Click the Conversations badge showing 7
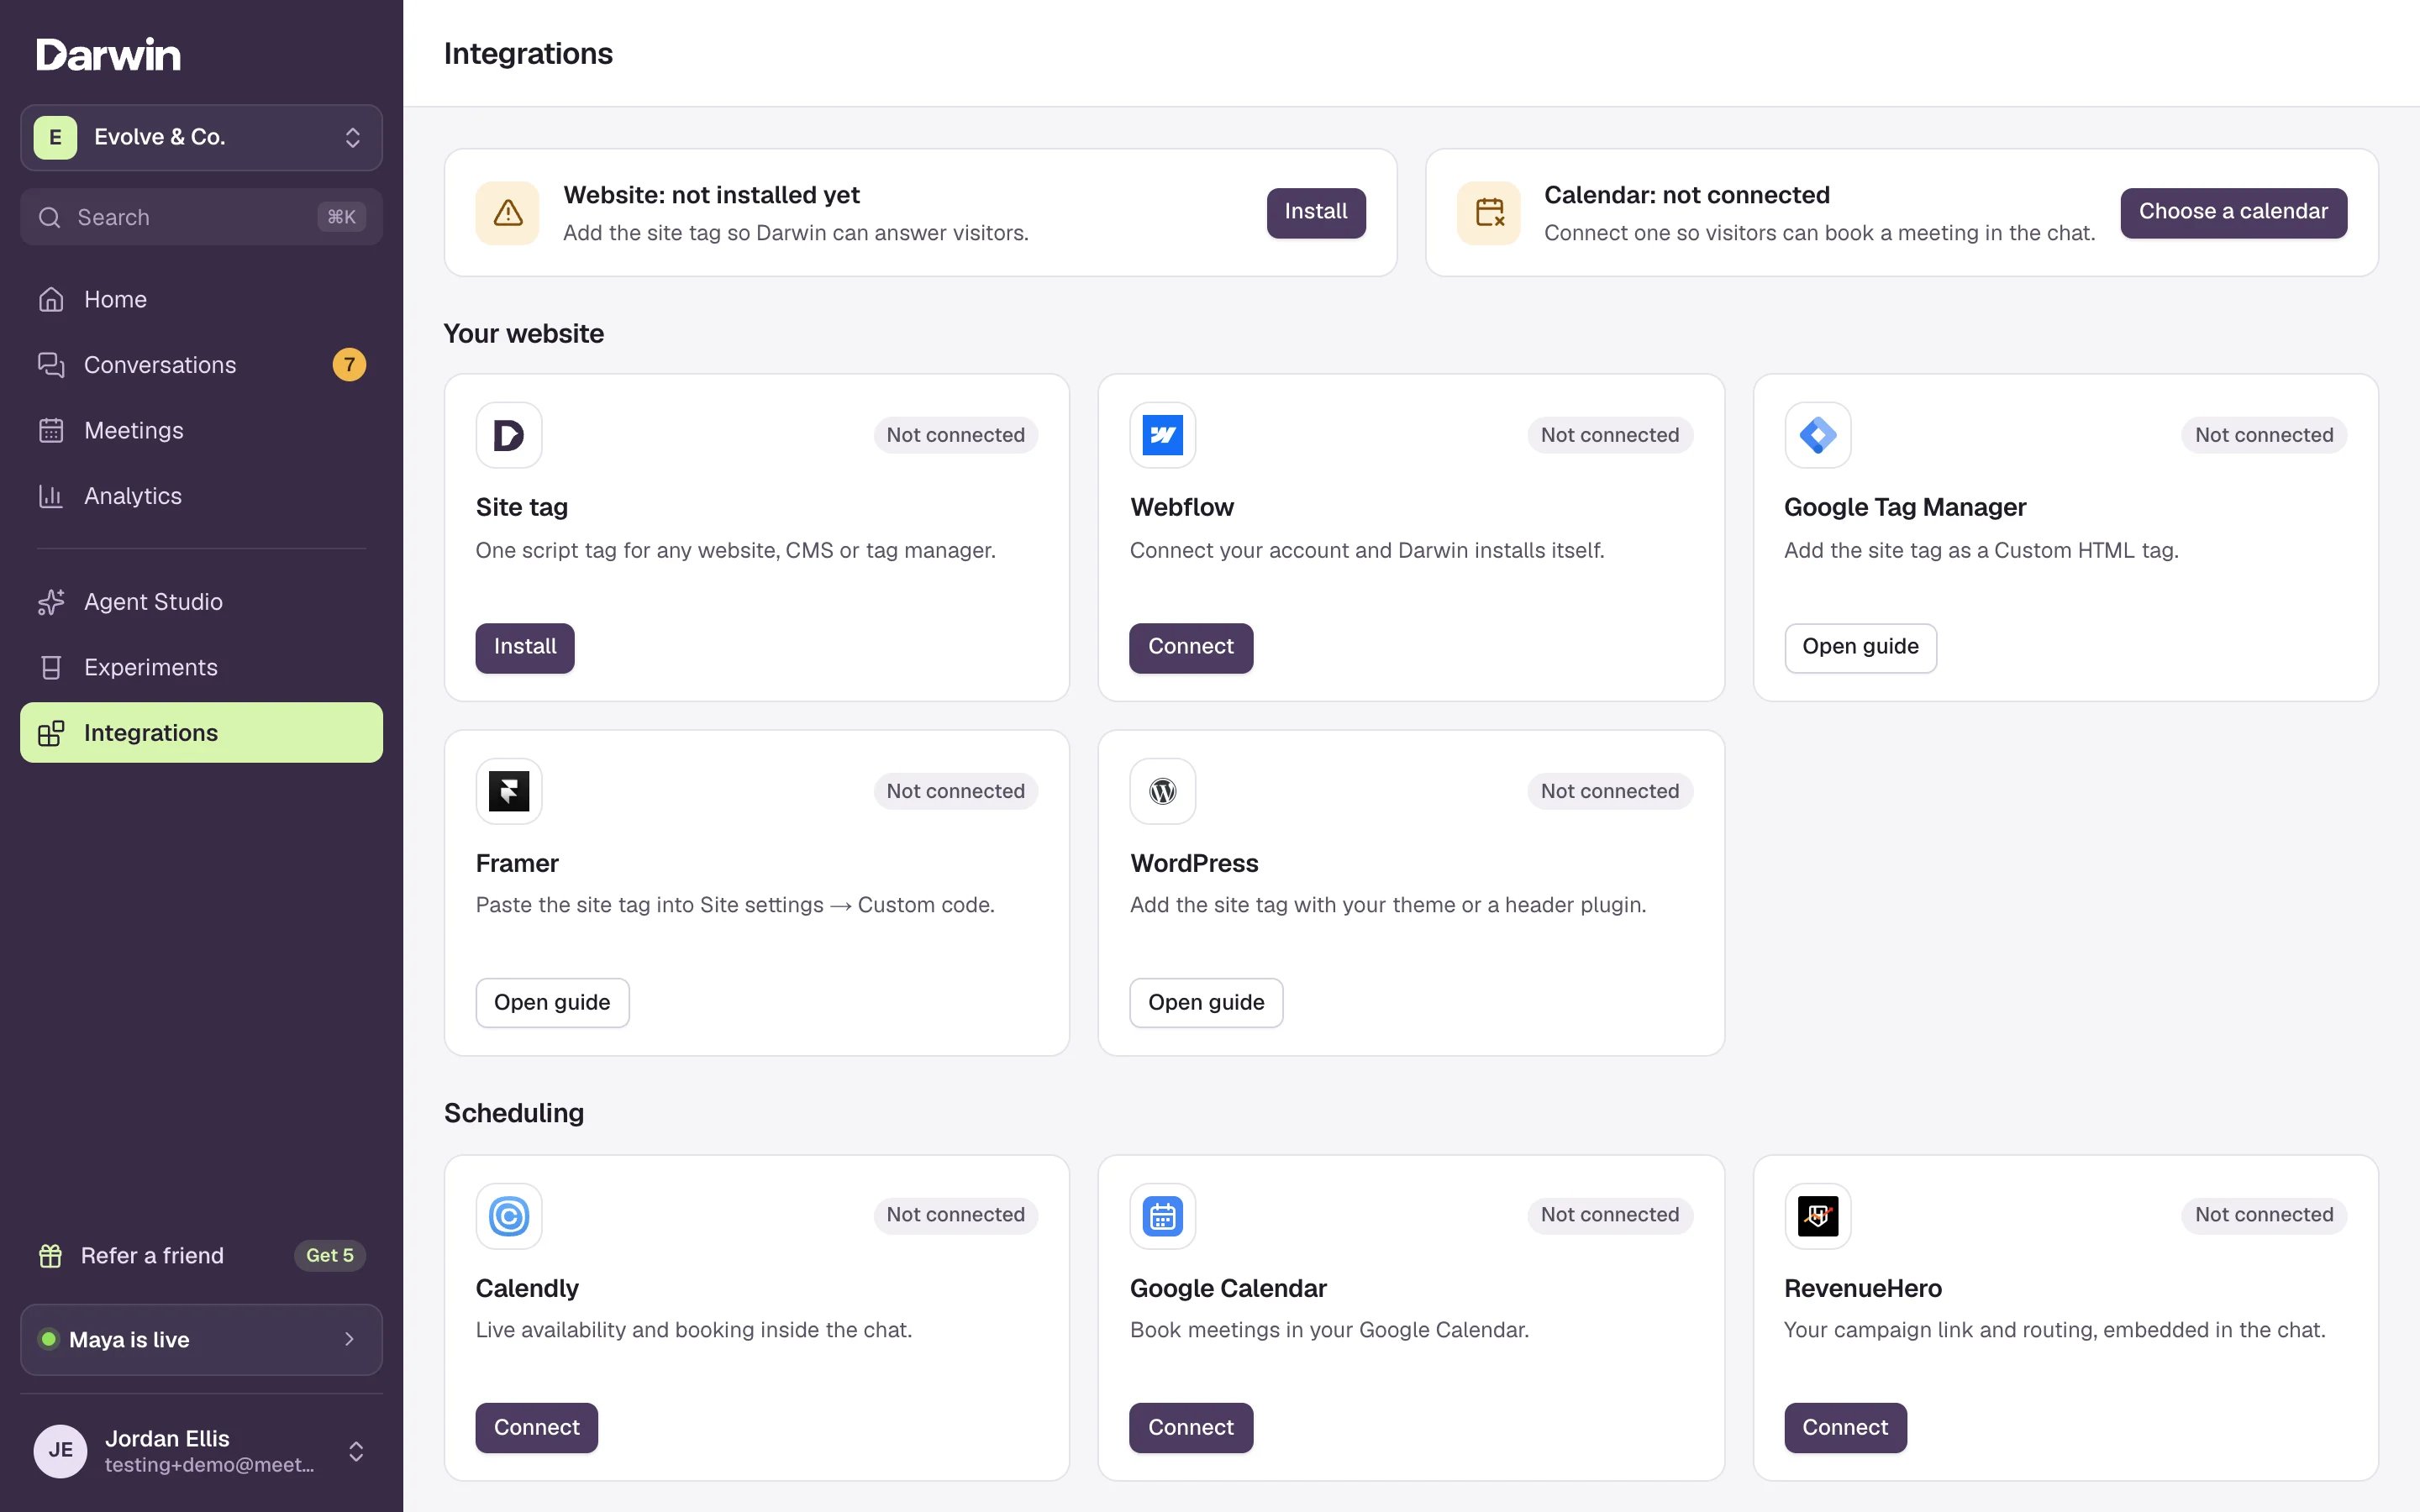Viewport: 2420px width, 1512px height. [349, 364]
